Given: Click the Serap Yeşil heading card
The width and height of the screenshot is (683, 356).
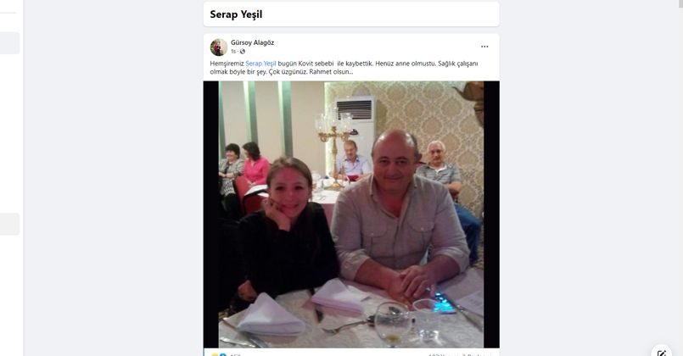Looking at the screenshot, I should pos(351,14).
